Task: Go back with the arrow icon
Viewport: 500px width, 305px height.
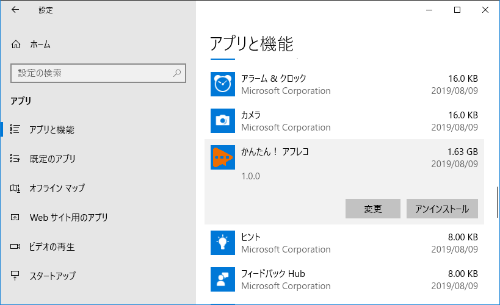Action: pos(15,10)
